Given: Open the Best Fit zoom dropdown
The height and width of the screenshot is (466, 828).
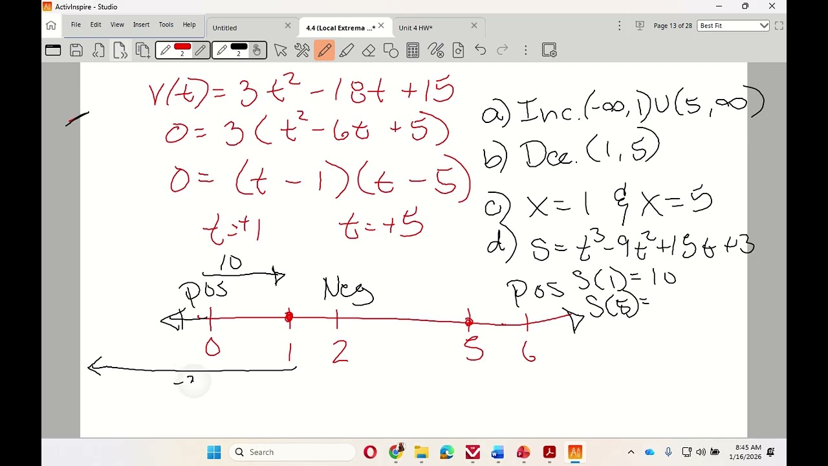Looking at the screenshot, I should coord(733,26).
